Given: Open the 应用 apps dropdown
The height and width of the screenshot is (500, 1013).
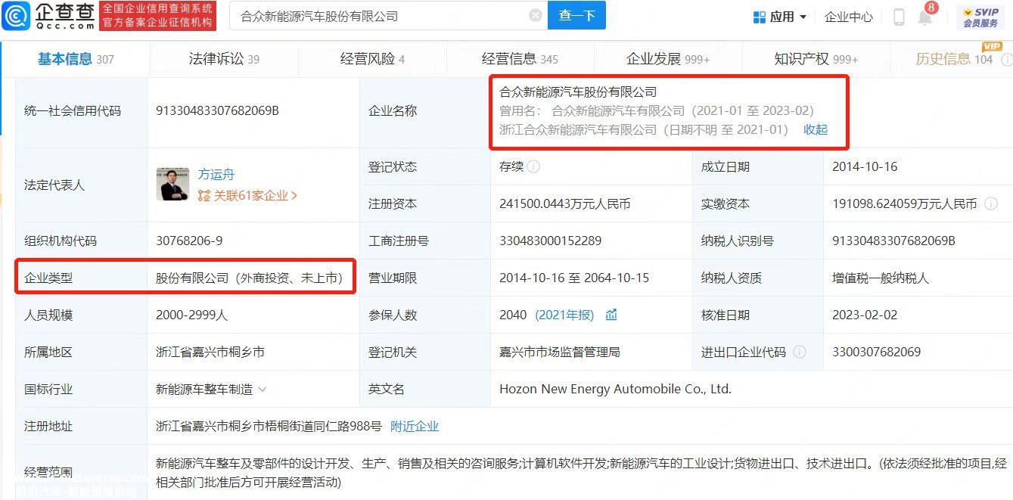Looking at the screenshot, I should click(x=780, y=17).
